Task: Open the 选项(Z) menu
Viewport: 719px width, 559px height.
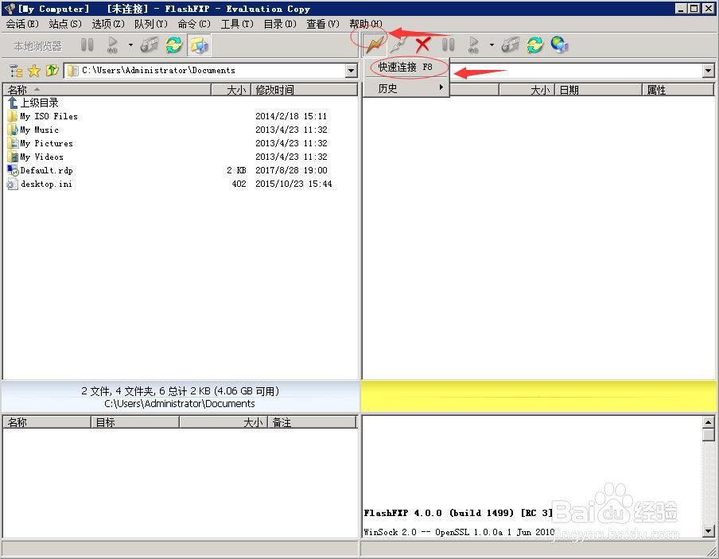Action: (x=108, y=24)
